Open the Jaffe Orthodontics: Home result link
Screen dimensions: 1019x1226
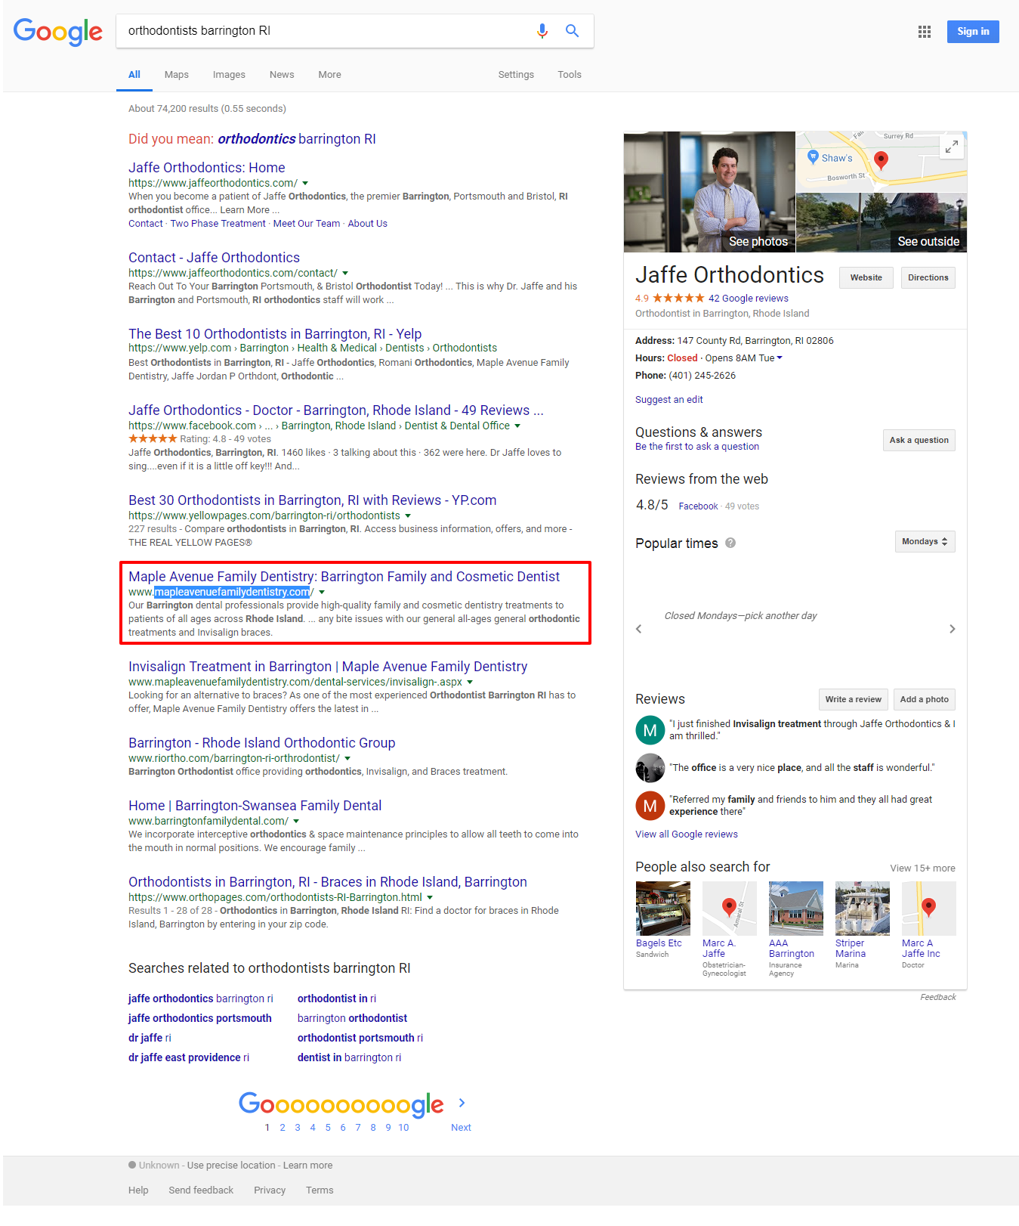(x=206, y=168)
